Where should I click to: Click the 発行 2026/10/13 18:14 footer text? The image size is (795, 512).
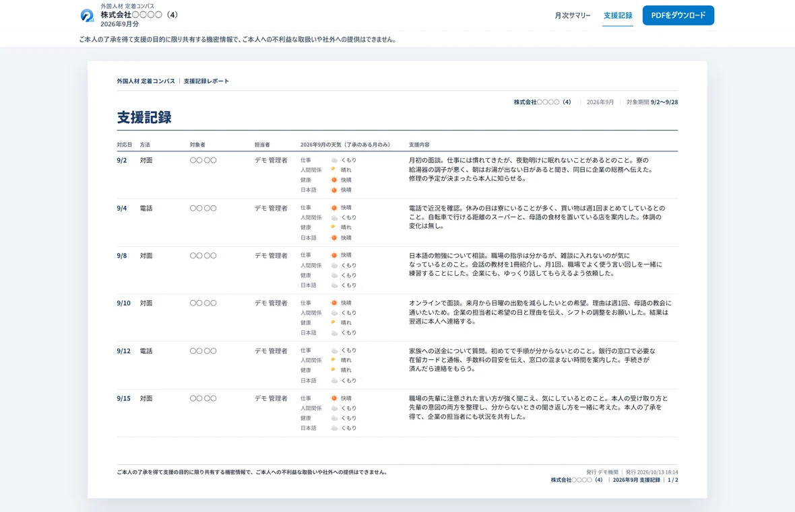pos(651,472)
